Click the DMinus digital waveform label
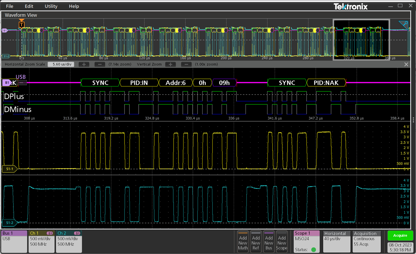Viewport: 416px width, 254px height. pyautogui.click(x=18, y=109)
